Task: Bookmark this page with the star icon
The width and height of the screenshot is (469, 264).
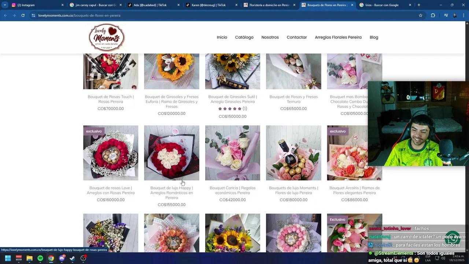Action: 421,15
